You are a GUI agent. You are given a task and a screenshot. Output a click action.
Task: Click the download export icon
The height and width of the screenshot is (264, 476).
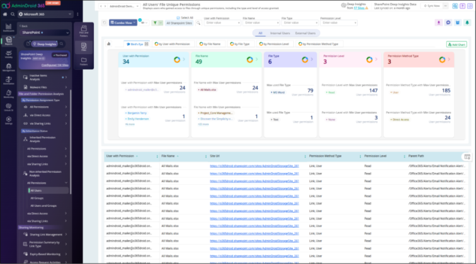[x=439, y=23]
